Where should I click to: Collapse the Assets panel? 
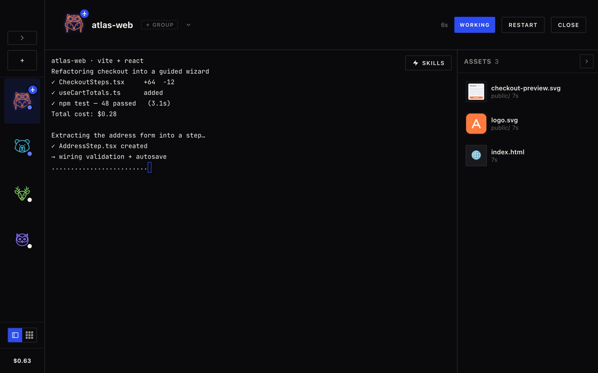click(x=586, y=61)
